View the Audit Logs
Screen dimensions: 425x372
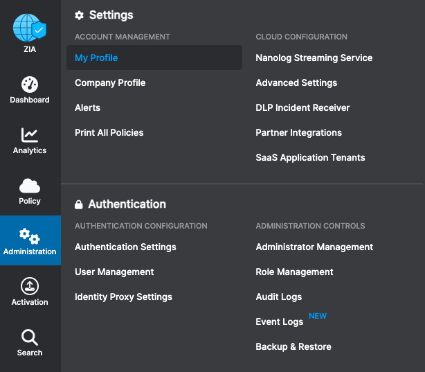278,296
